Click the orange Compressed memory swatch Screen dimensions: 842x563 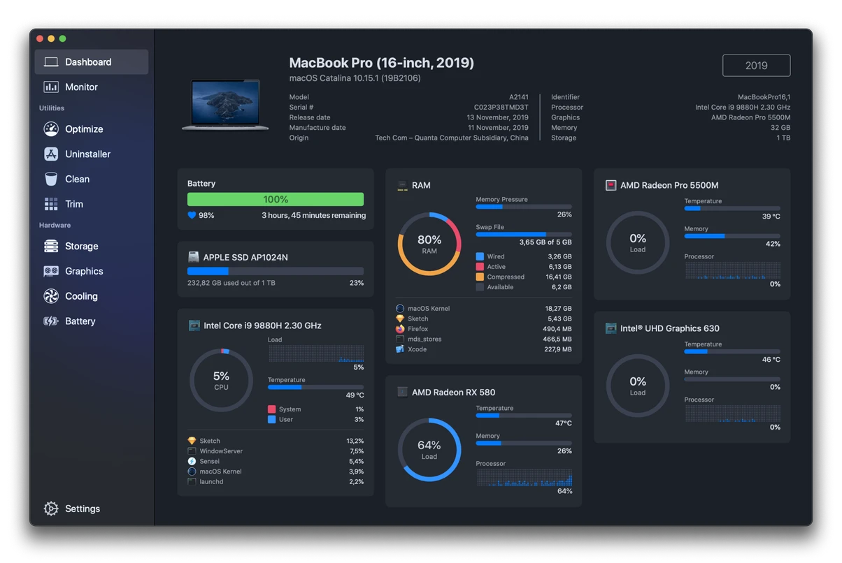[x=480, y=277]
